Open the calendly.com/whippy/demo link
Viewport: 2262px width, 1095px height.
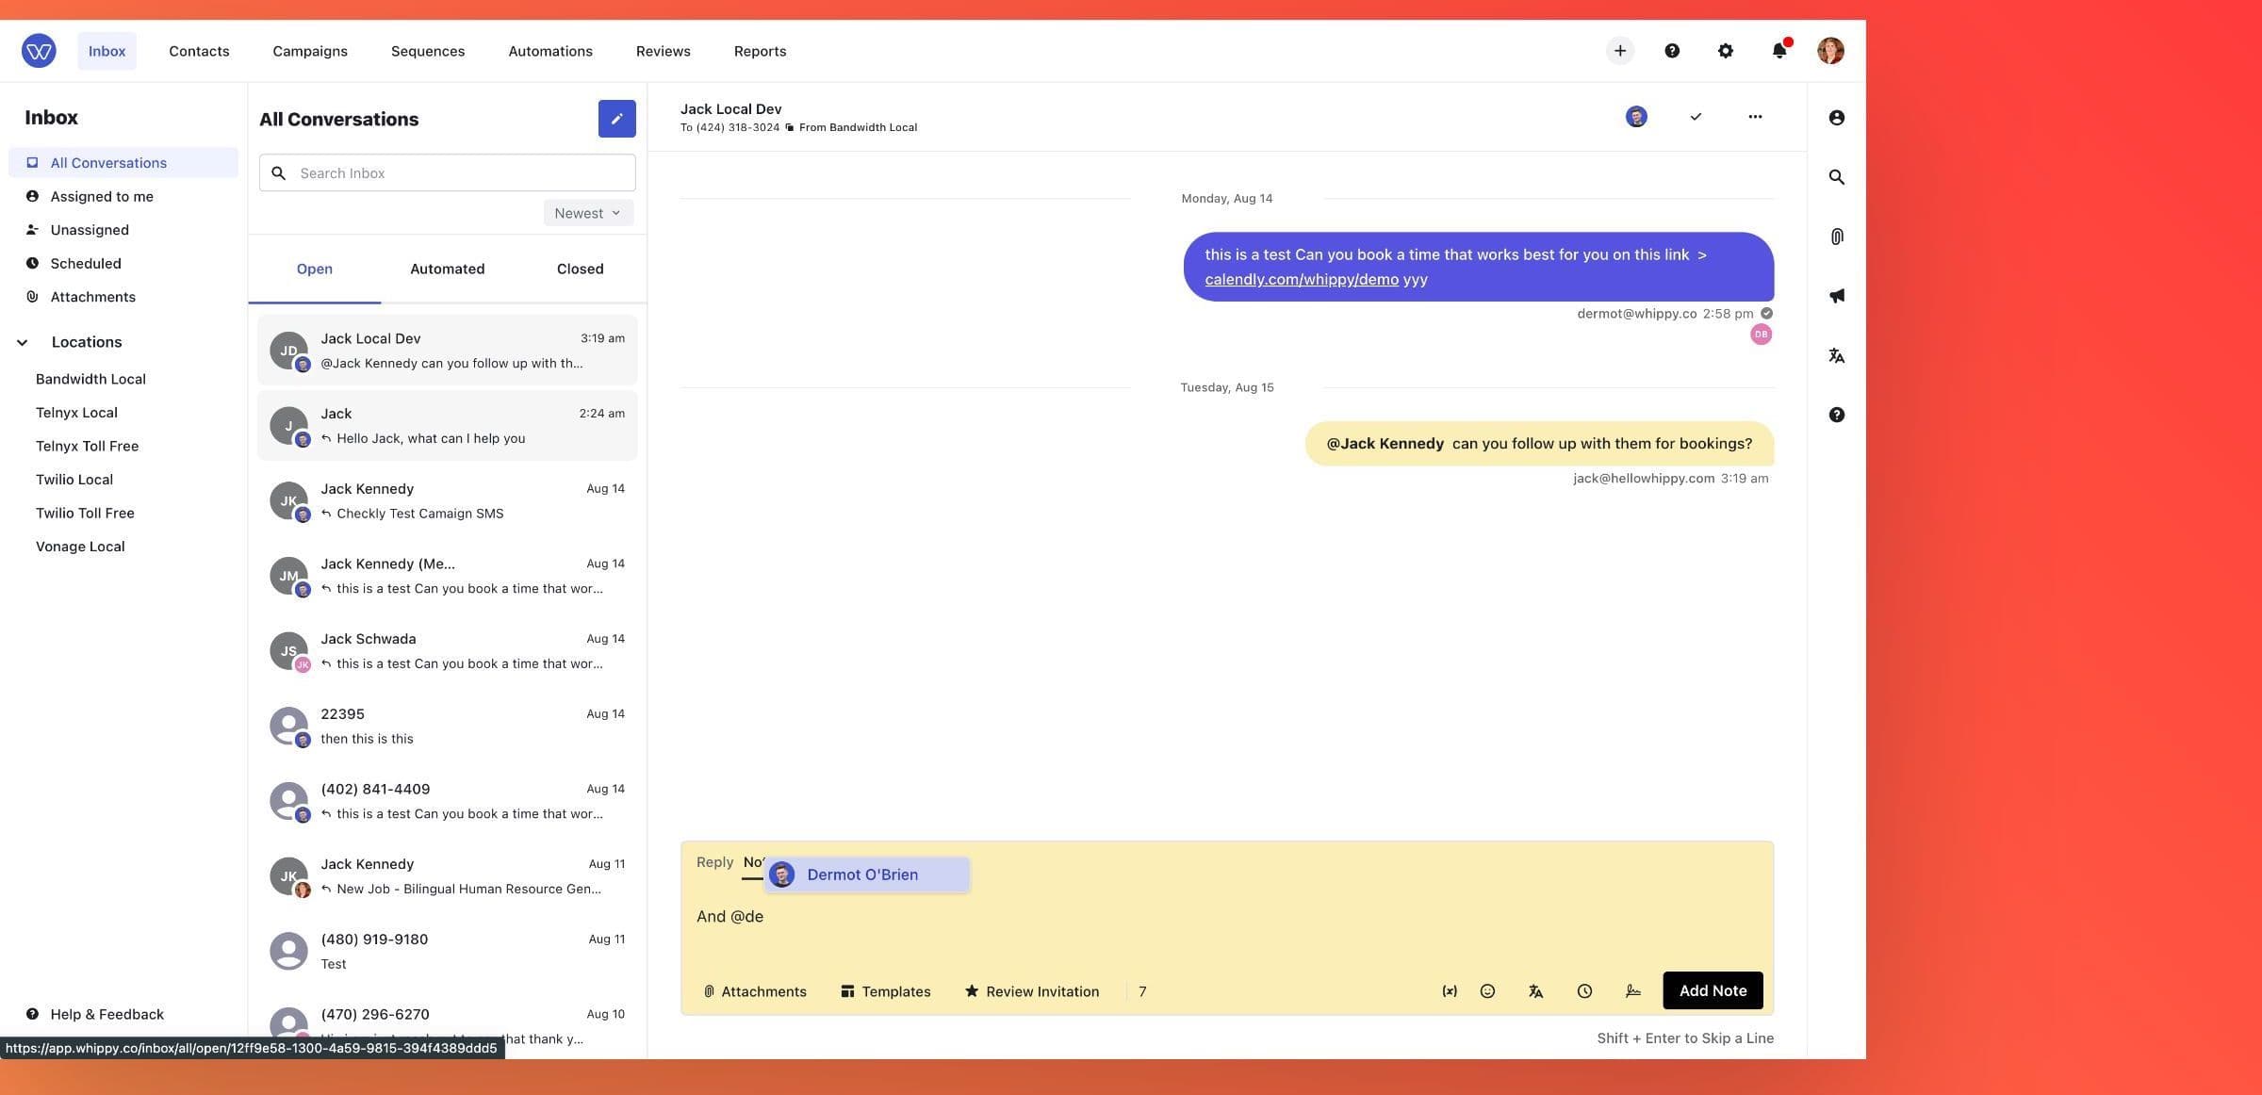coord(1301,279)
